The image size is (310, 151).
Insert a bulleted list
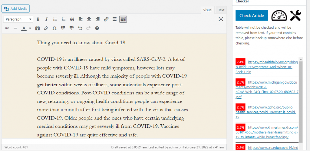click(x=55, y=19)
